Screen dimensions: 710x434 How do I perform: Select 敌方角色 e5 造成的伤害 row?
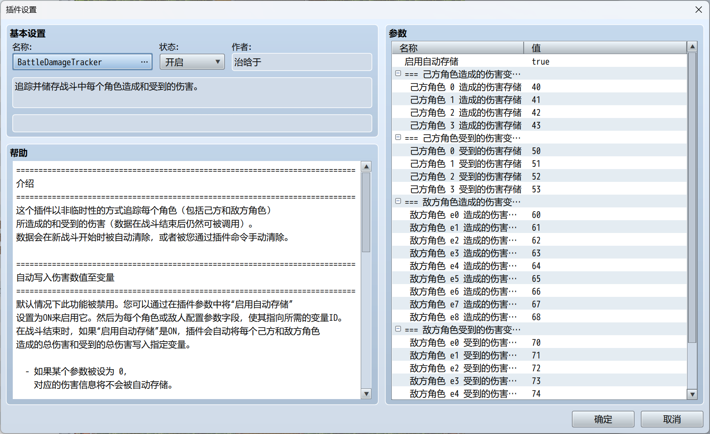point(539,279)
